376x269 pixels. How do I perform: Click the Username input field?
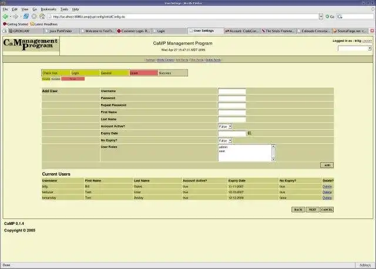pyautogui.click(x=232, y=91)
